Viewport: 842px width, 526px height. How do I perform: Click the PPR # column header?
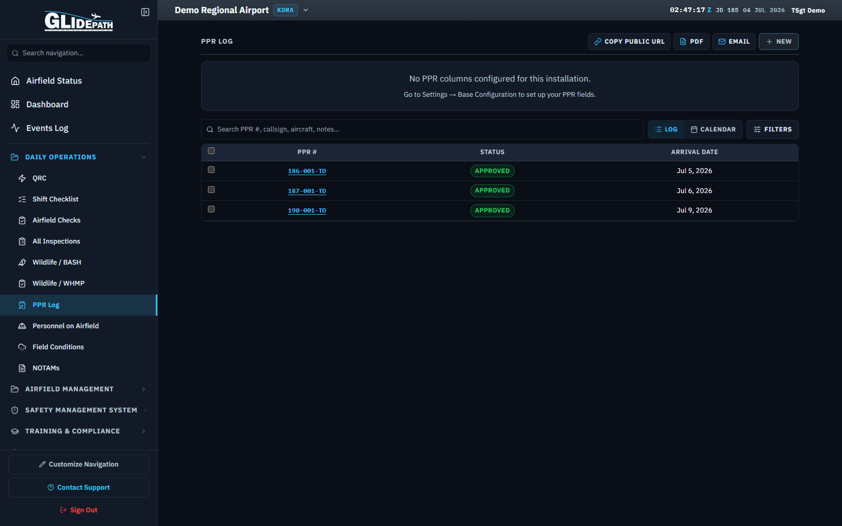[x=307, y=152]
